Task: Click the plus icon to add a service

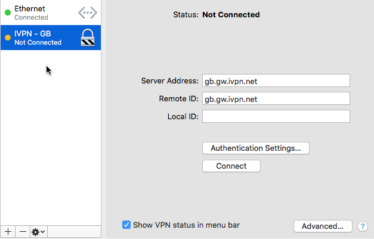Action: pos(8,232)
